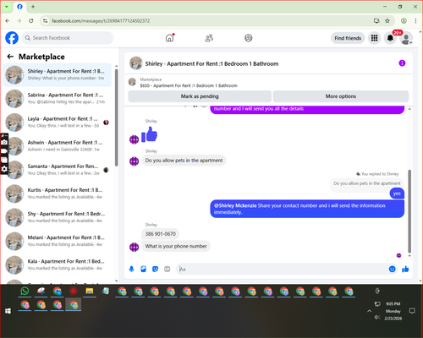Expand the account profile dropdown
This screenshot has width=423, height=338.
click(x=406, y=39)
